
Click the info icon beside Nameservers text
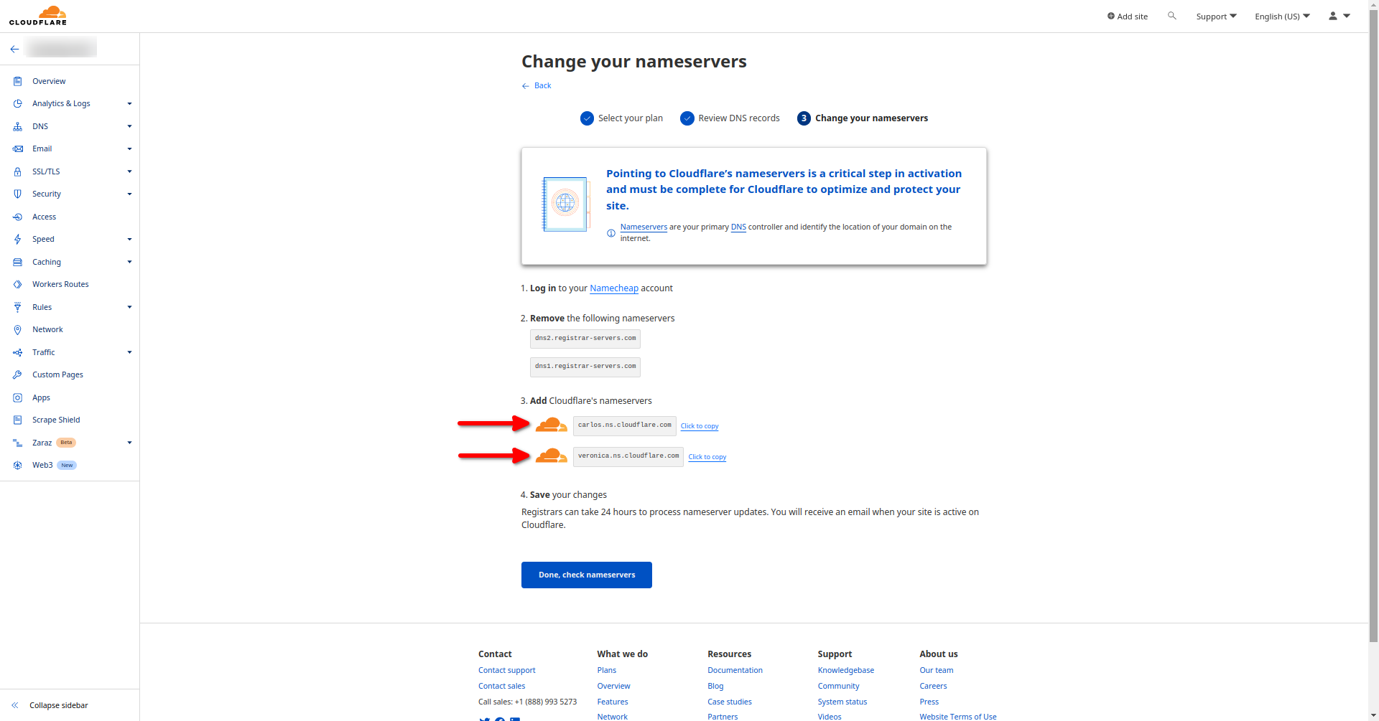(x=611, y=233)
